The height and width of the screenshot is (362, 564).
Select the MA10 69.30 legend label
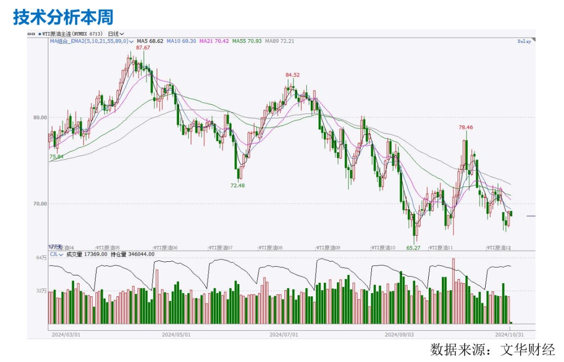pos(181,41)
